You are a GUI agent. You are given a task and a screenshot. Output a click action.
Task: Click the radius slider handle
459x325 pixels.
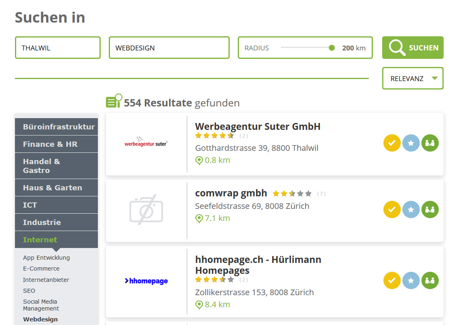coord(332,48)
